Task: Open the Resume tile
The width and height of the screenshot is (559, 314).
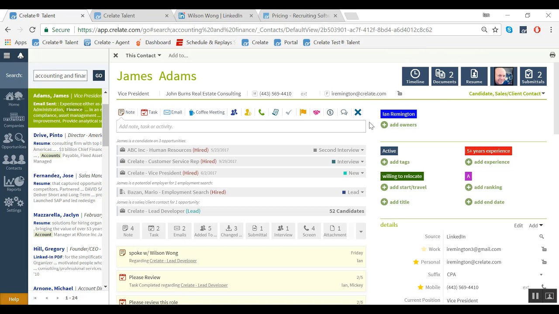Action: tap(474, 76)
